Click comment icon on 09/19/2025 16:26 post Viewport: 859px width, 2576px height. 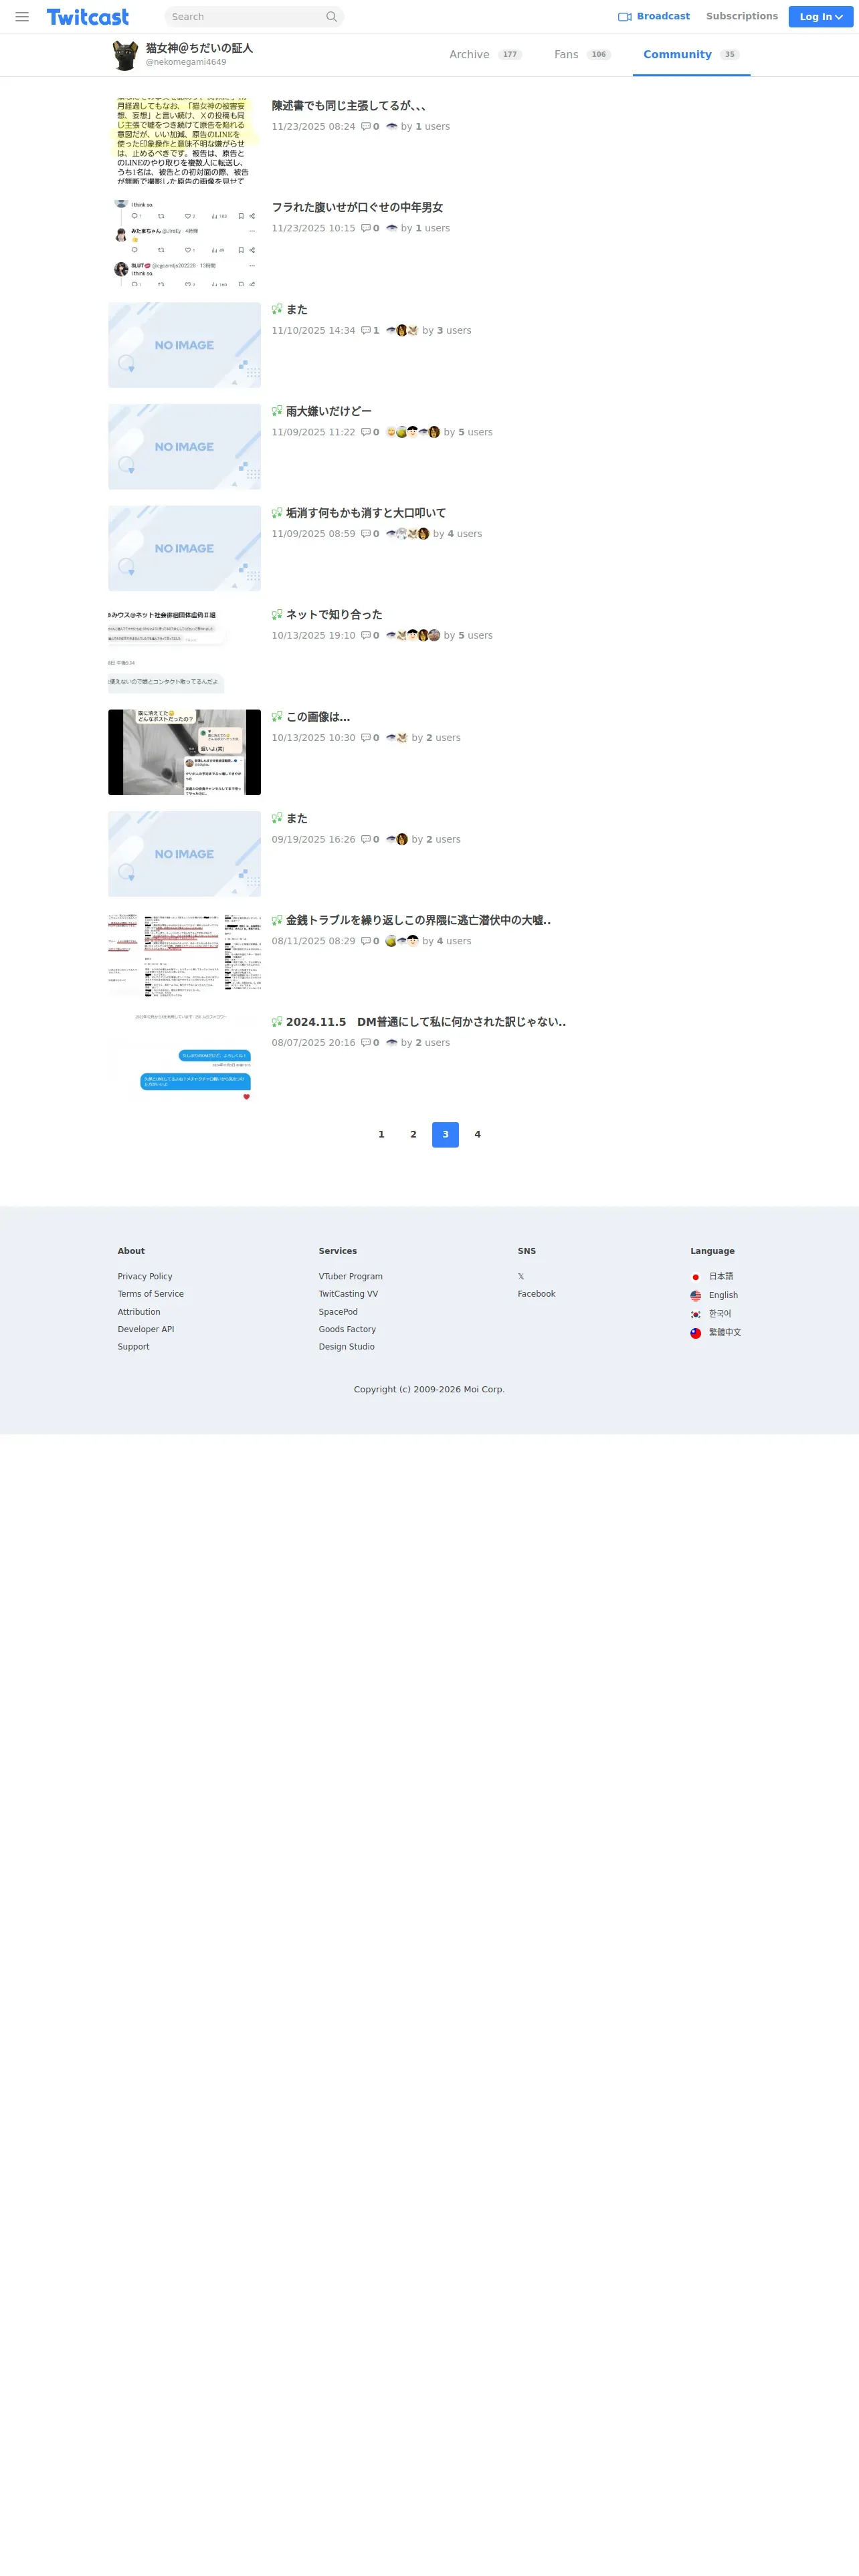[366, 840]
